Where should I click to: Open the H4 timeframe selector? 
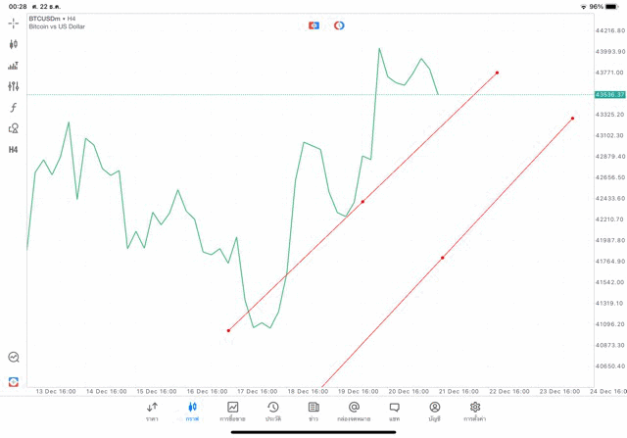[14, 150]
